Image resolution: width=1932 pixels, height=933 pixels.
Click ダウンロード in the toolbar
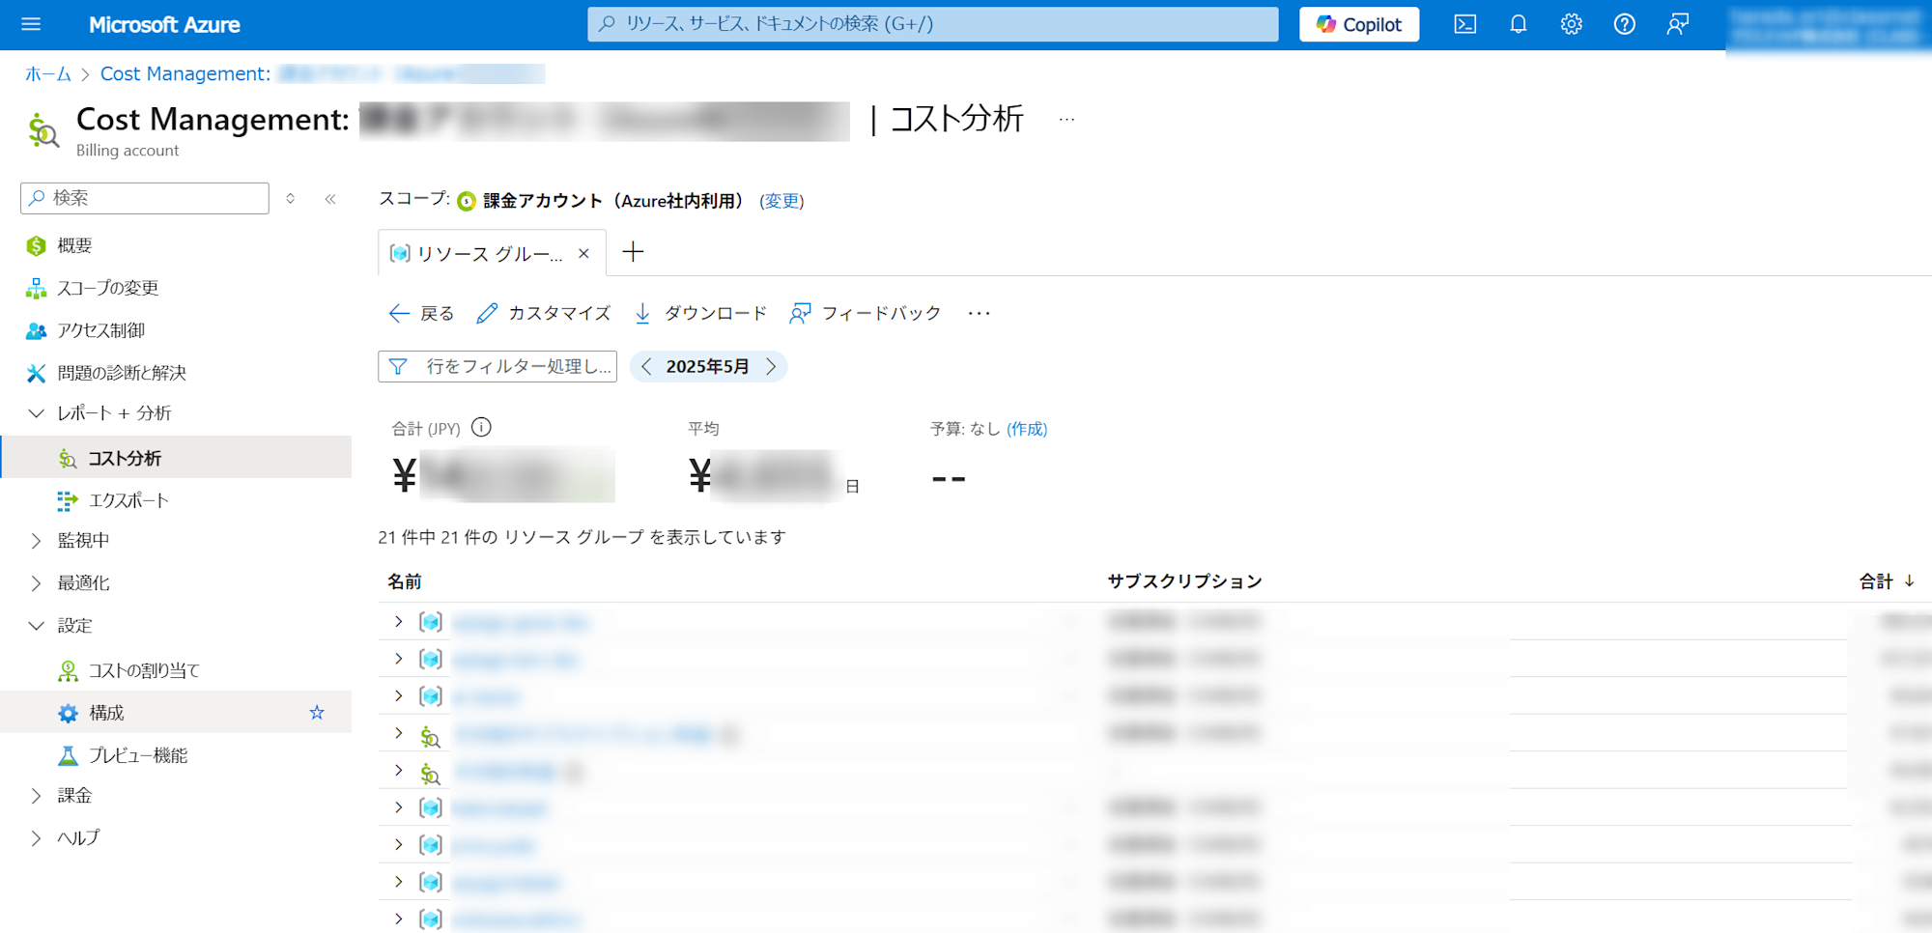pyautogui.click(x=700, y=313)
